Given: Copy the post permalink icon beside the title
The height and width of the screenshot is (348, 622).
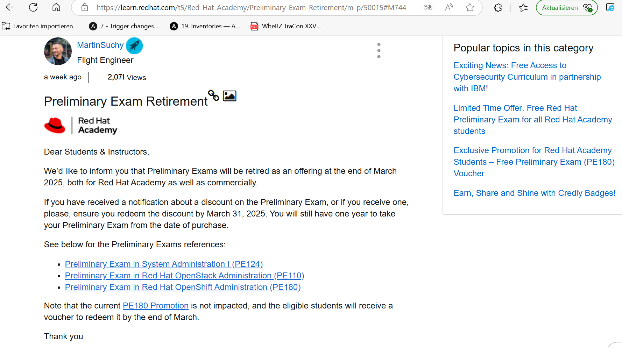Looking at the screenshot, I should click(214, 95).
